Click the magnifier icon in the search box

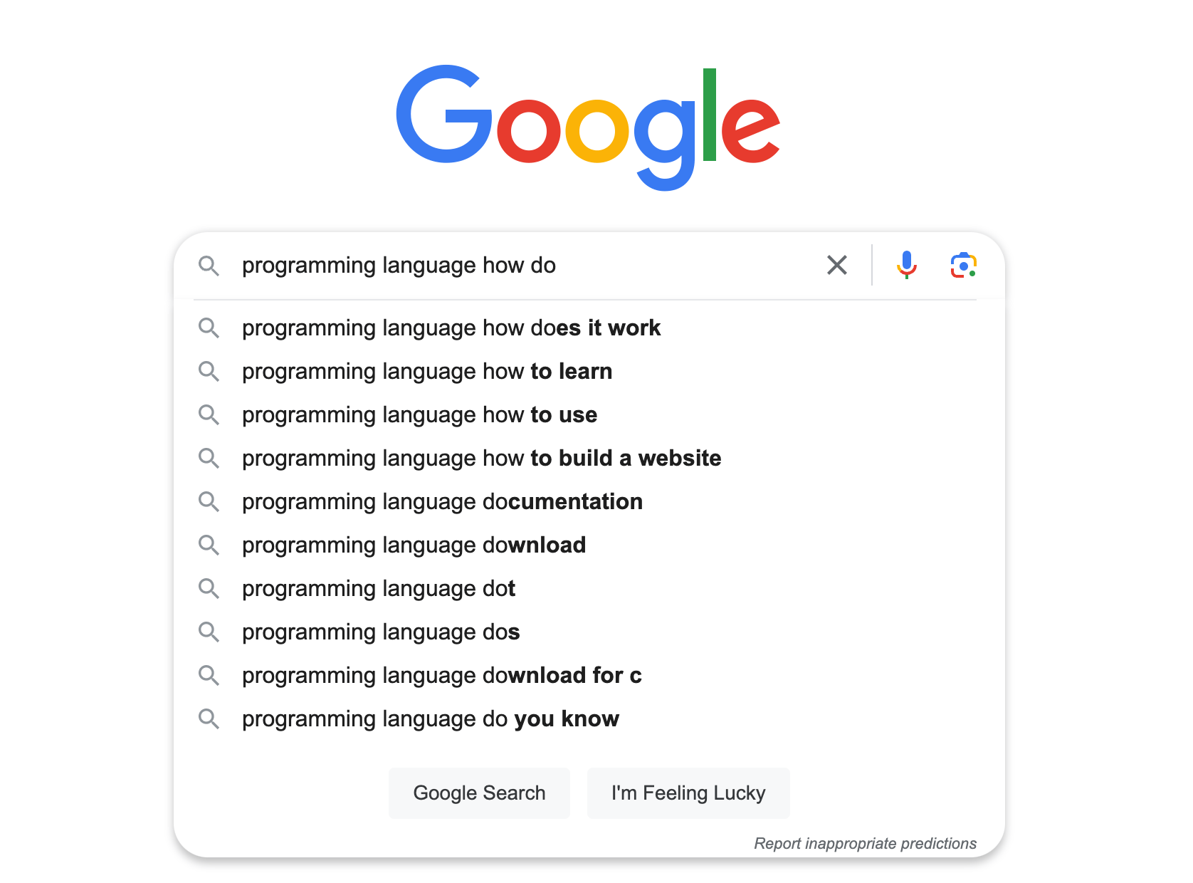(209, 266)
